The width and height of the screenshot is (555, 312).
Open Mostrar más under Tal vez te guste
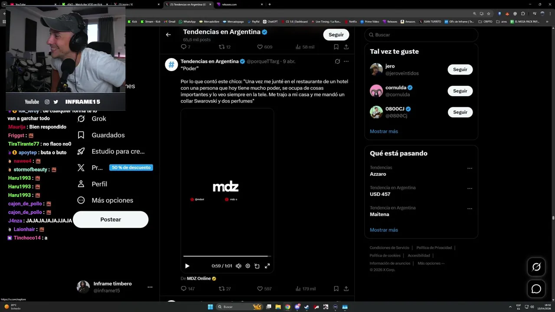[384, 131]
